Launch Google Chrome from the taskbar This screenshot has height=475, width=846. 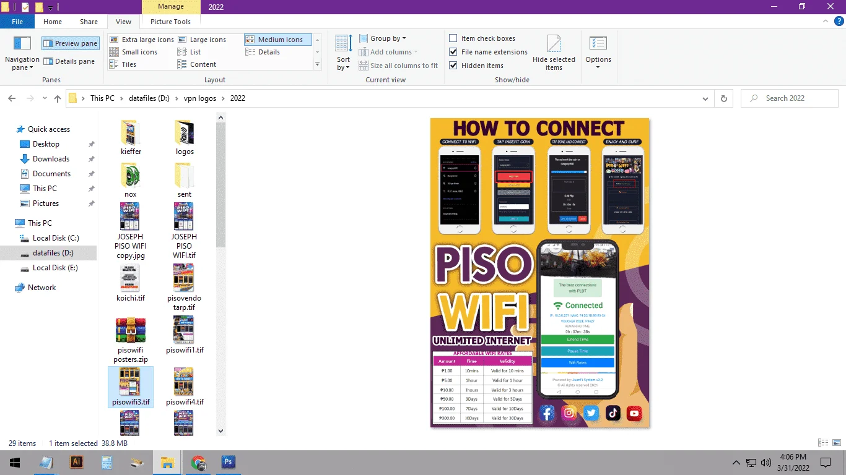point(198,462)
